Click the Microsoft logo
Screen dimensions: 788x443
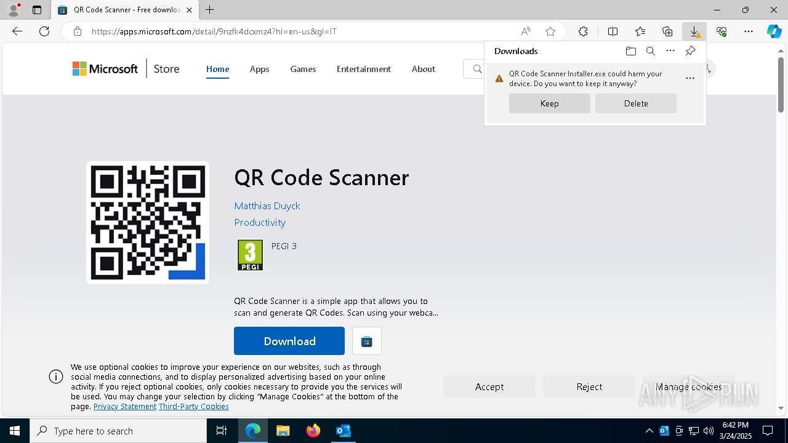pos(105,69)
